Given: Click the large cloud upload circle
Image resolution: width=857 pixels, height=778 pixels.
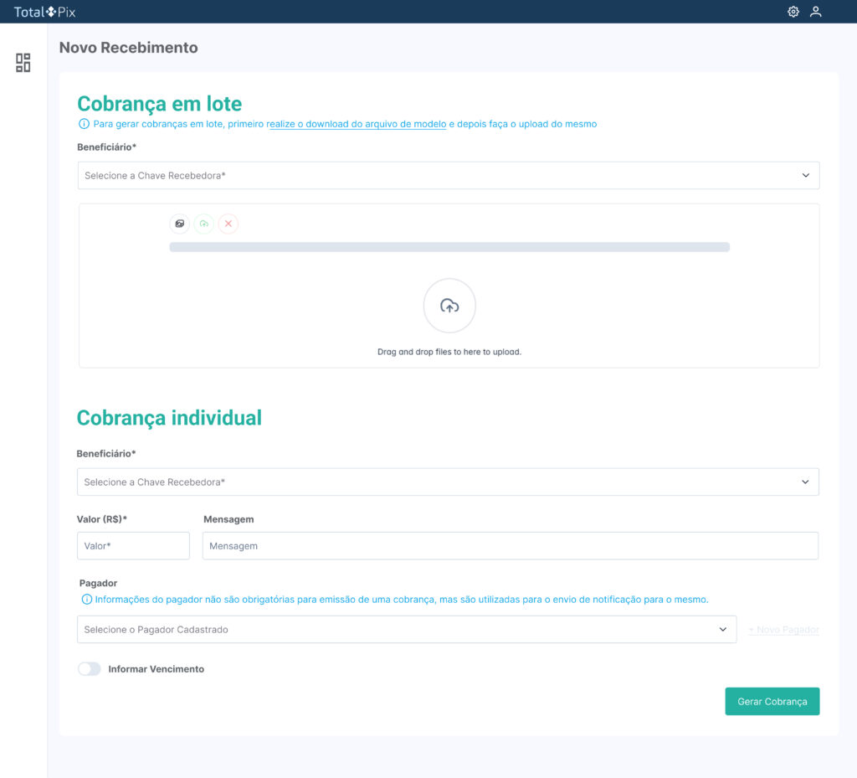Looking at the screenshot, I should (449, 306).
